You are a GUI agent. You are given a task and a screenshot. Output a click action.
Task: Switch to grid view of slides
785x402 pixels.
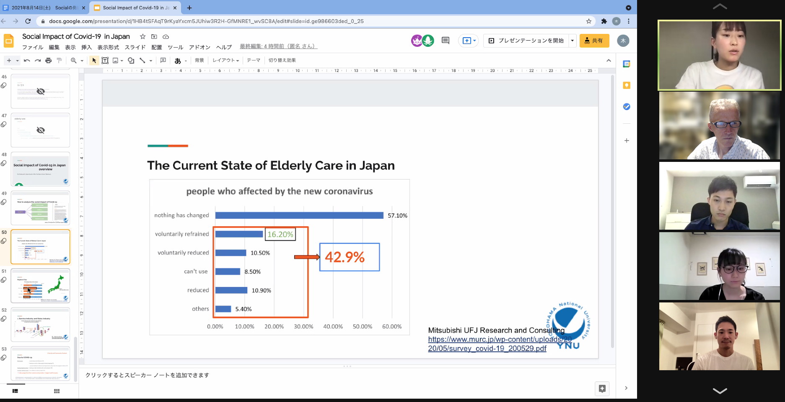(57, 391)
